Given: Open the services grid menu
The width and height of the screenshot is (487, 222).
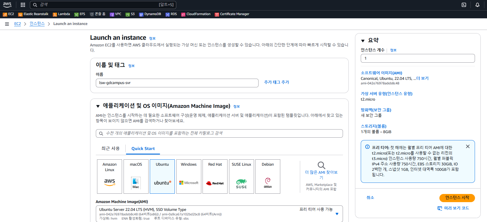Looking at the screenshot, I should click(x=23, y=5).
